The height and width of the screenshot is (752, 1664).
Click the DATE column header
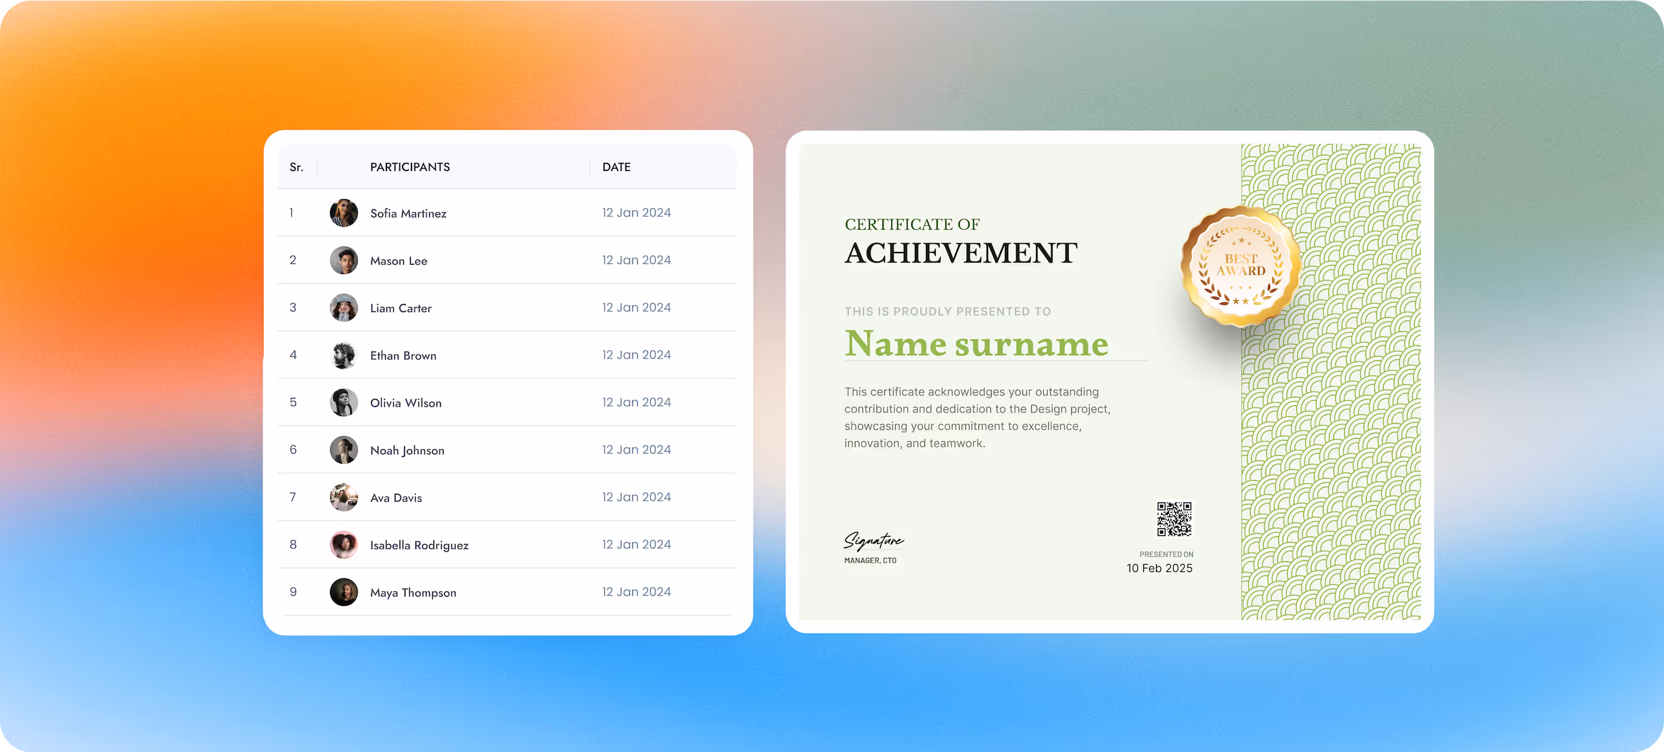tap(617, 167)
